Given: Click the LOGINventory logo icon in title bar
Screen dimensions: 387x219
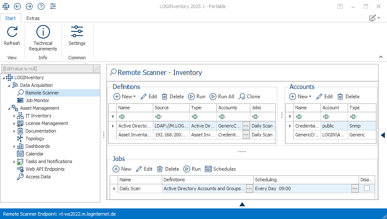Looking at the screenshot, I should tap(6, 6).
